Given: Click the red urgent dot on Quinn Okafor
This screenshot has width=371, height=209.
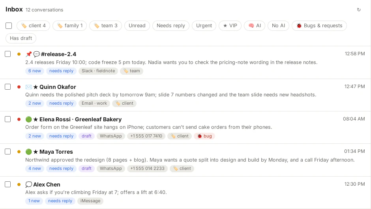Looking at the screenshot, I should (x=19, y=87).
